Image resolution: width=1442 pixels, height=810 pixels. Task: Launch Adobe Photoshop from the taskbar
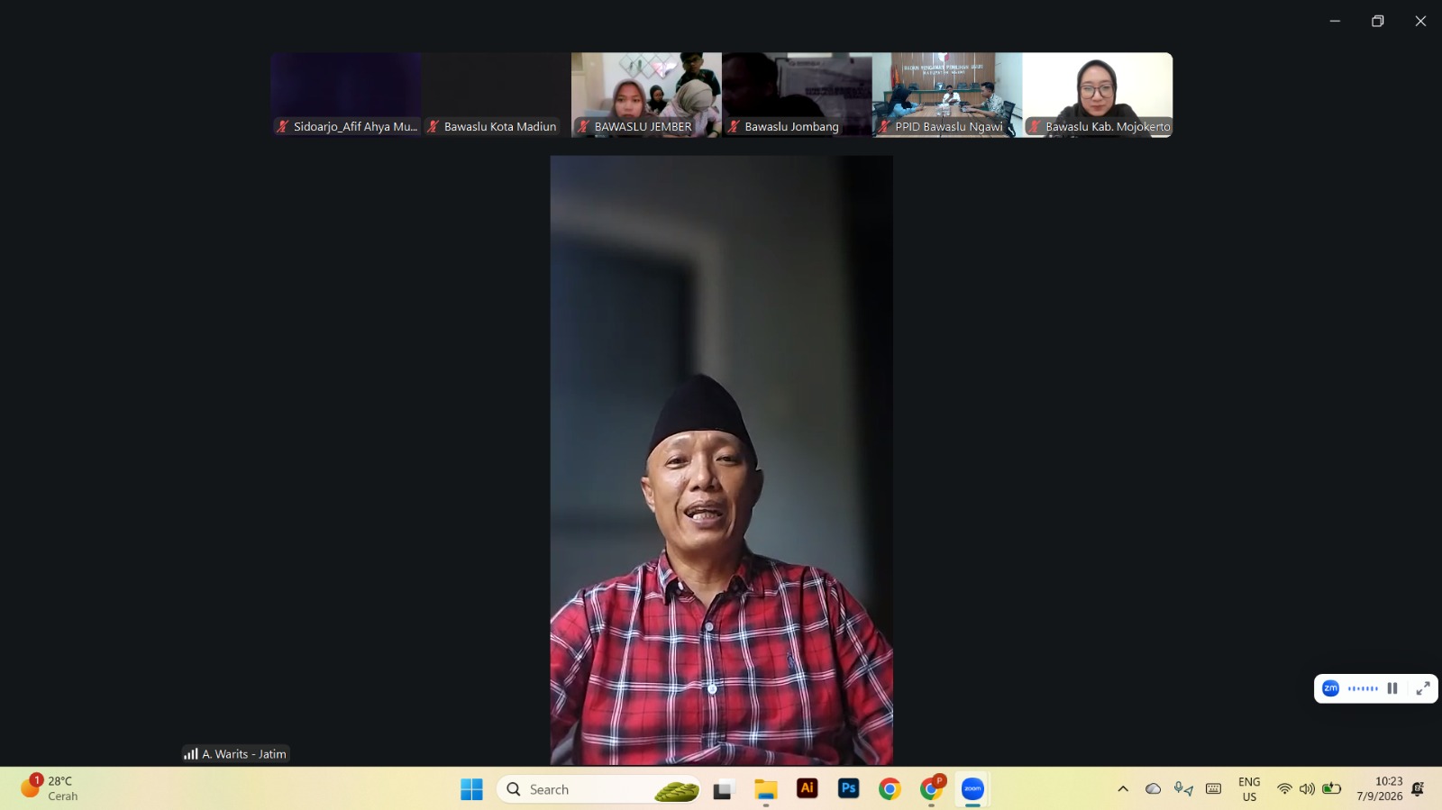[x=848, y=788]
